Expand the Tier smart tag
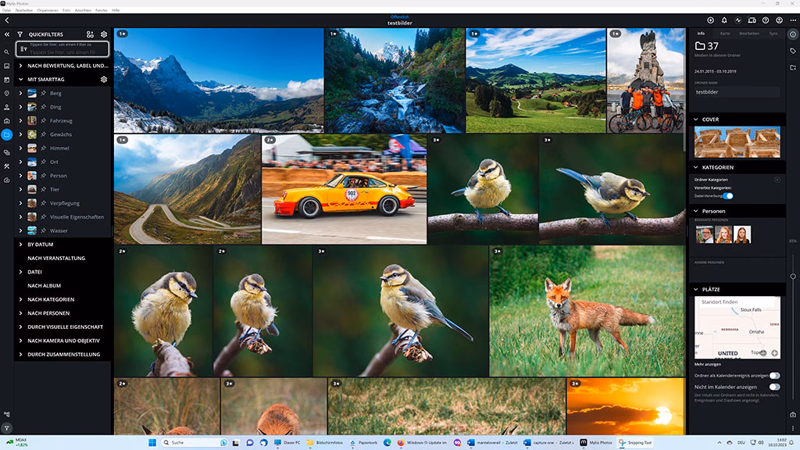This screenshot has width=800, height=450. (x=20, y=189)
